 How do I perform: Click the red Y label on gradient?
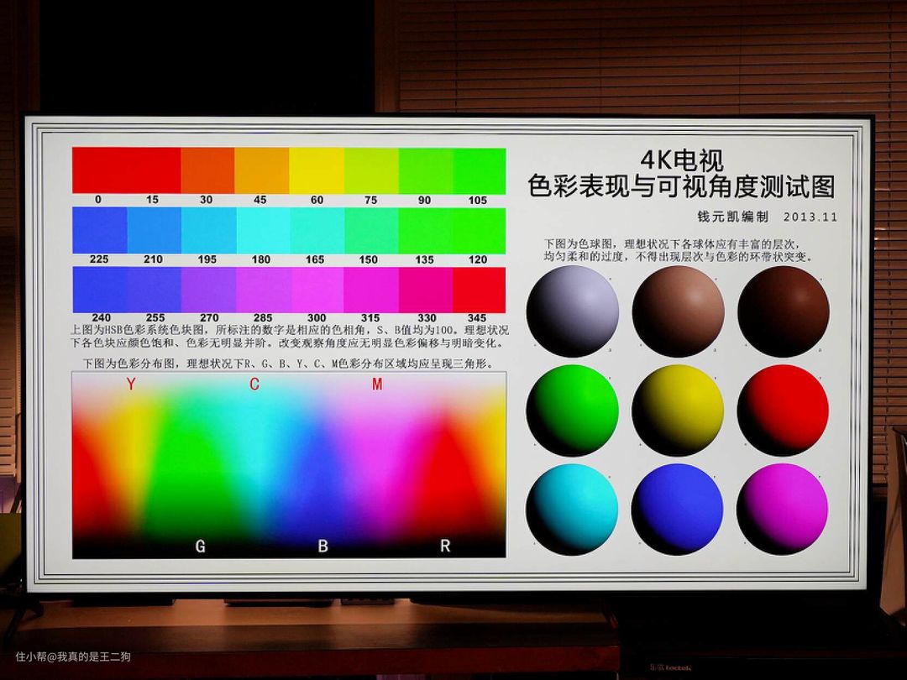[x=130, y=384]
